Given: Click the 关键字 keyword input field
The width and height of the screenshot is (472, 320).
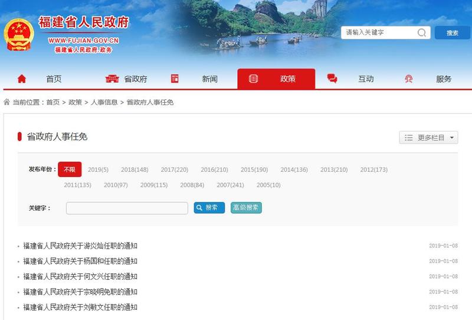Looking at the screenshot, I should (127, 208).
